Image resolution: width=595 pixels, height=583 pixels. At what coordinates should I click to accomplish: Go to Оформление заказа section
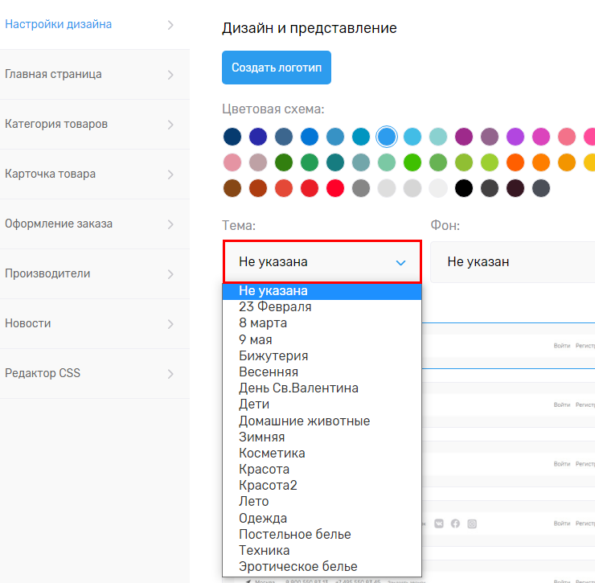(x=59, y=224)
